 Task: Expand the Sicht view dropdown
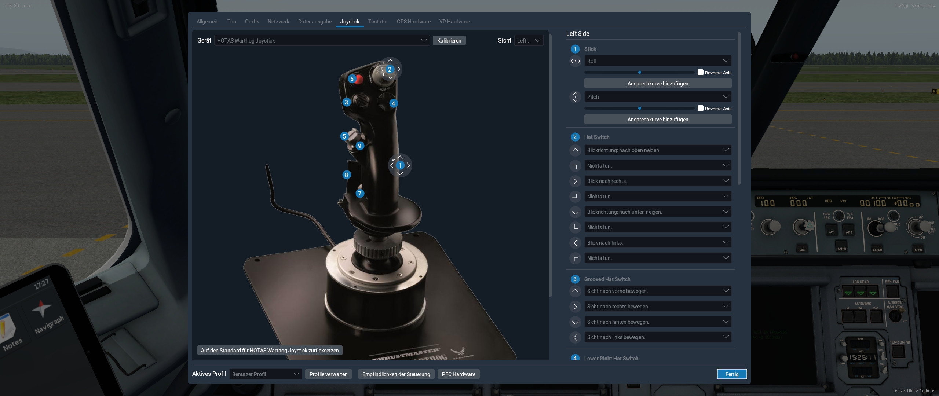529,41
